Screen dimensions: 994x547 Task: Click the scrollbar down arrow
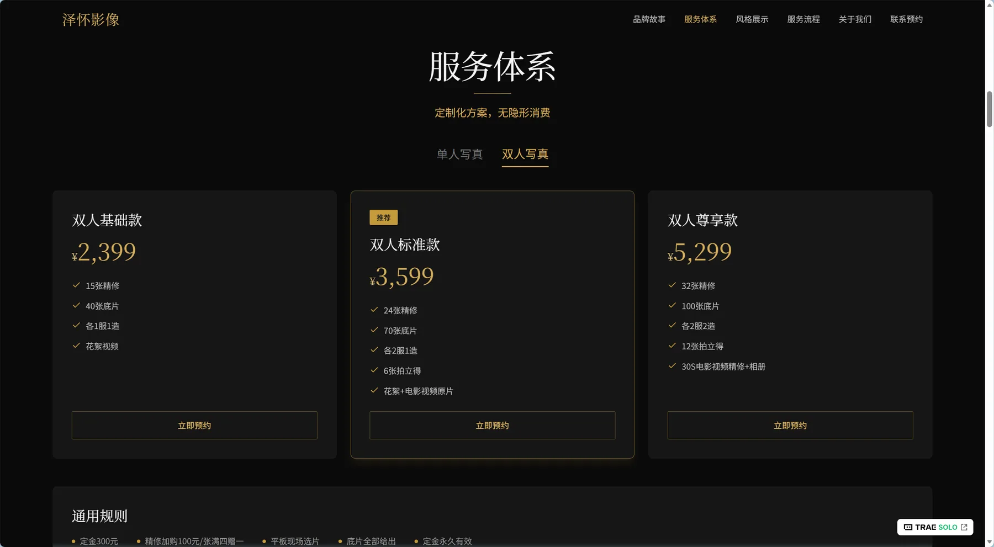(990, 542)
